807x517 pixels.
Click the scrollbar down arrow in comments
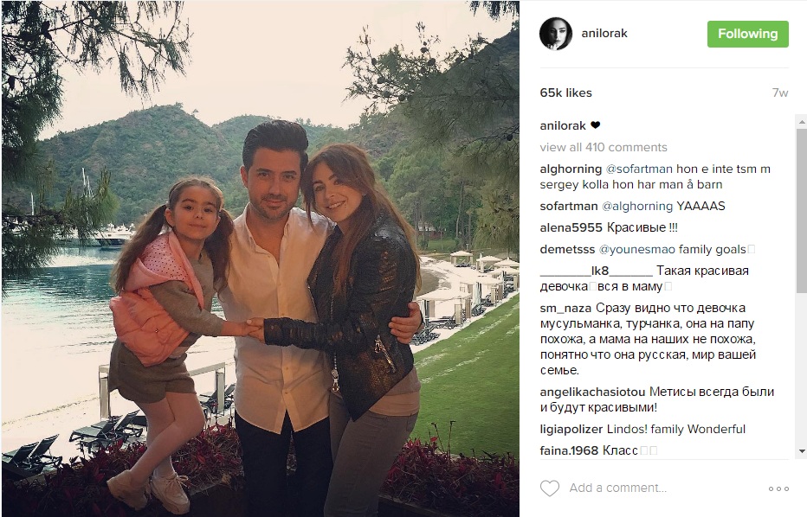point(801,451)
